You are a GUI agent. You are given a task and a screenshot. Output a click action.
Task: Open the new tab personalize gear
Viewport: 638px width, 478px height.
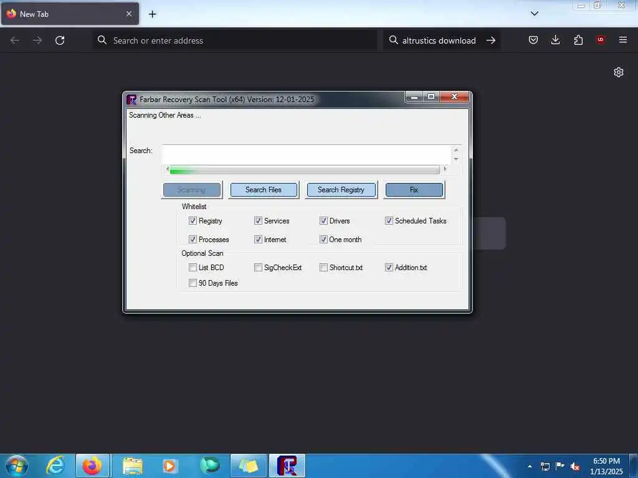619,72
